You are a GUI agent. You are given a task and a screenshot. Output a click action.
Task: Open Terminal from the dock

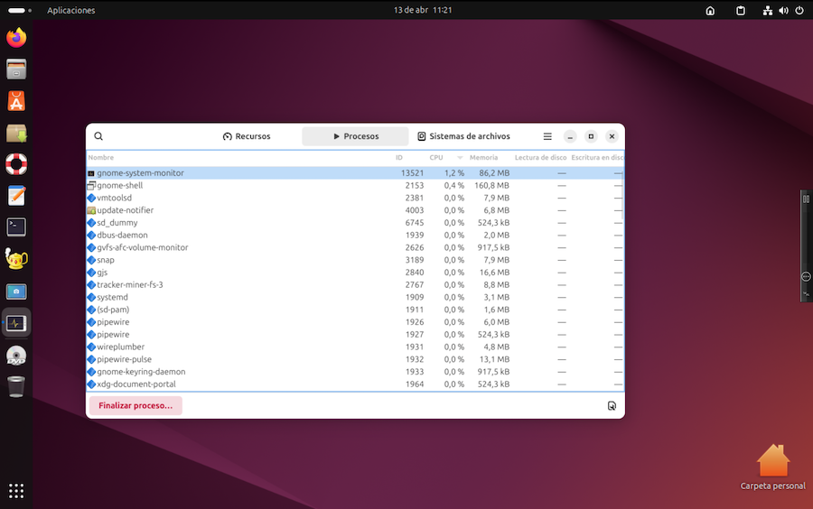(x=16, y=227)
